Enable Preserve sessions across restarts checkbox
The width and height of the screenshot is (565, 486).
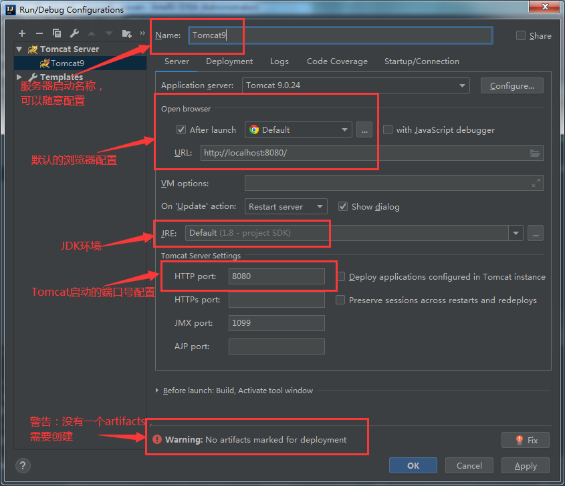340,300
